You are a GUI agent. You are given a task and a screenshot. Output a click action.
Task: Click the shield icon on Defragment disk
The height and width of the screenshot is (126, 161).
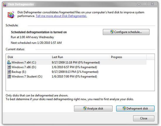[124, 108]
